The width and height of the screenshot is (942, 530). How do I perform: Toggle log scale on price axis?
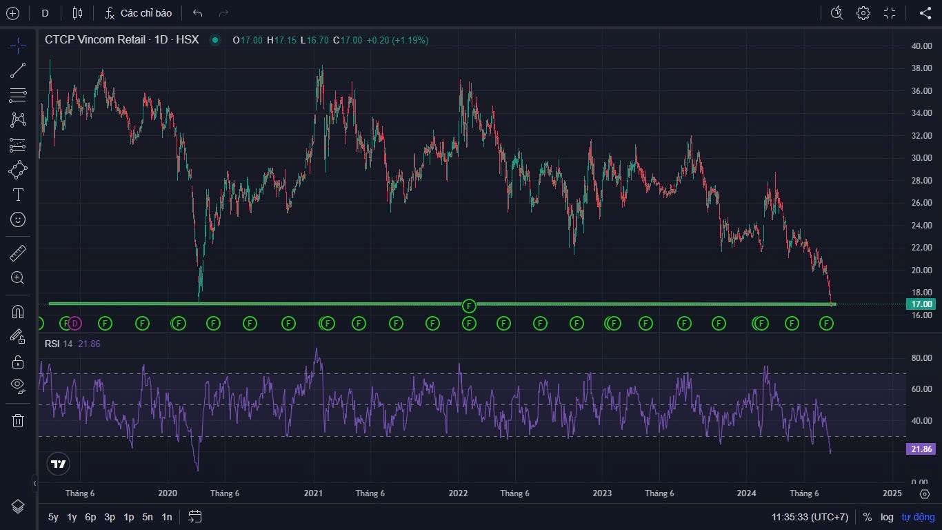click(x=886, y=517)
